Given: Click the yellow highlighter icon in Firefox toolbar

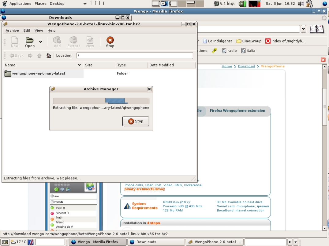Looking at the screenshot, I should tap(214, 50).
